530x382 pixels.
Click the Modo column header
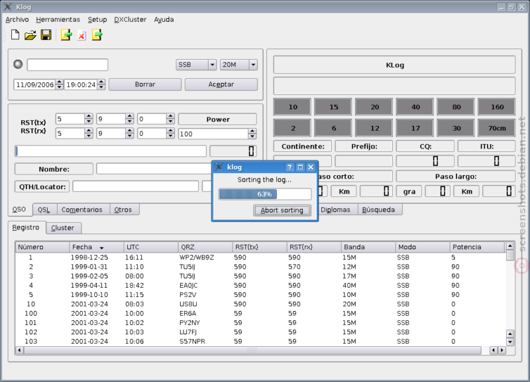point(423,247)
